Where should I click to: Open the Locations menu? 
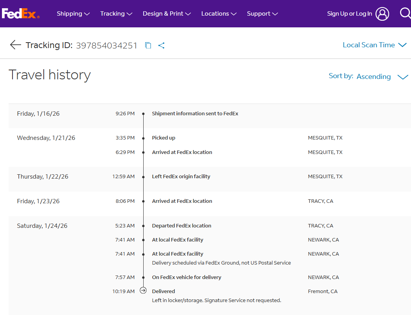(219, 14)
